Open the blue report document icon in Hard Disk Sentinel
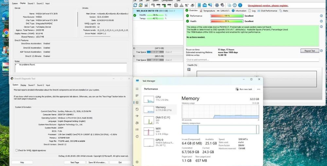The height and width of the screenshot is (166, 327). (199, 5)
